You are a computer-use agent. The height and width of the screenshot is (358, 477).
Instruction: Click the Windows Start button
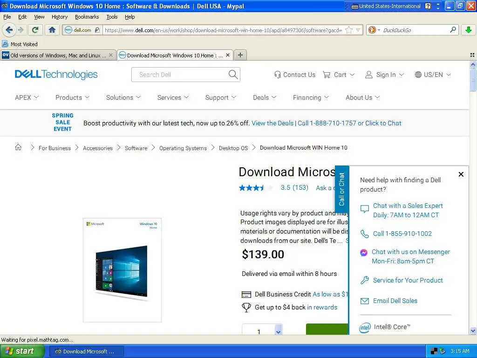[x=21, y=351]
